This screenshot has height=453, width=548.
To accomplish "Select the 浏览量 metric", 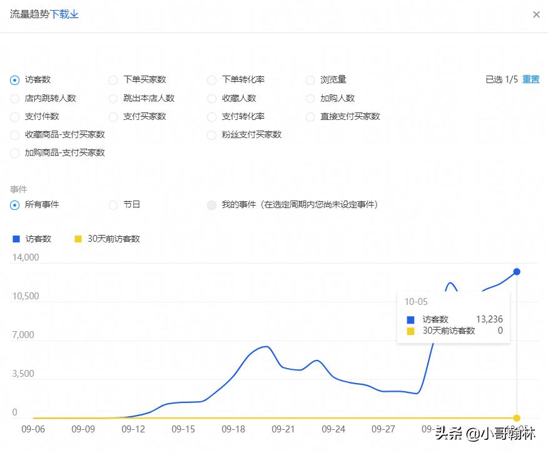I will click(310, 80).
